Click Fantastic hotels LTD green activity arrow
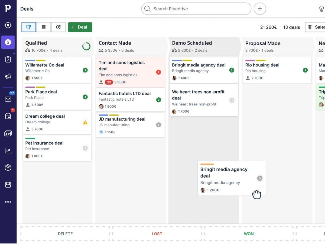This screenshot has width=325, height=244. [x=159, y=100]
